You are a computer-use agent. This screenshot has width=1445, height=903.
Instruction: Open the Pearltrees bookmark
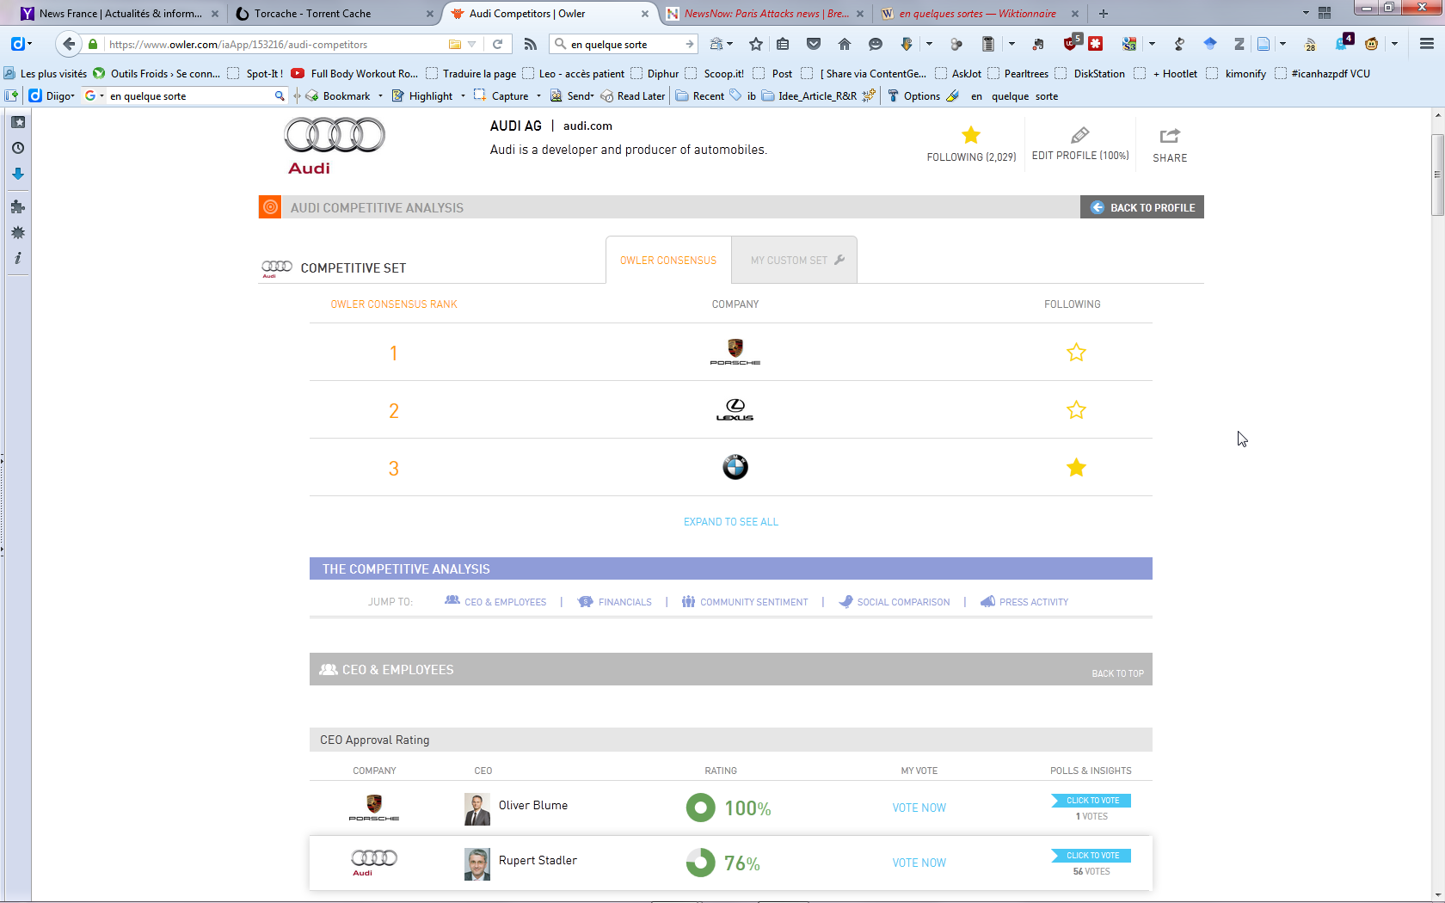pos(1018,73)
